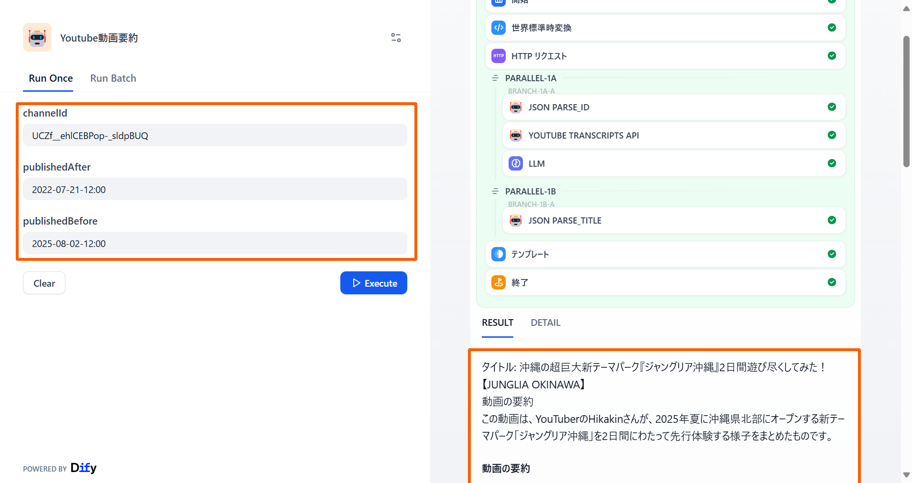Click the Youtube動画要約 robot app icon
Screen dimensions: 912x483
click(x=37, y=37)
